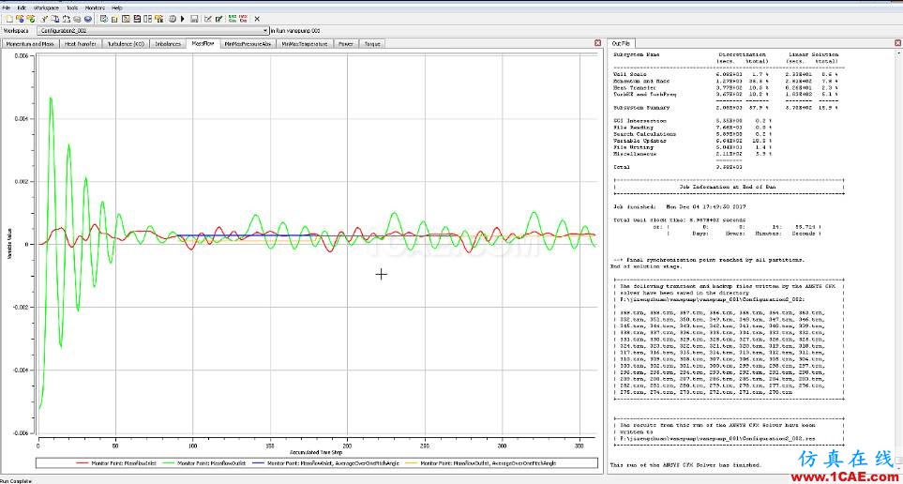Open the Edit menu
Viewport: 903px width, 484px height.
(22, 8)
